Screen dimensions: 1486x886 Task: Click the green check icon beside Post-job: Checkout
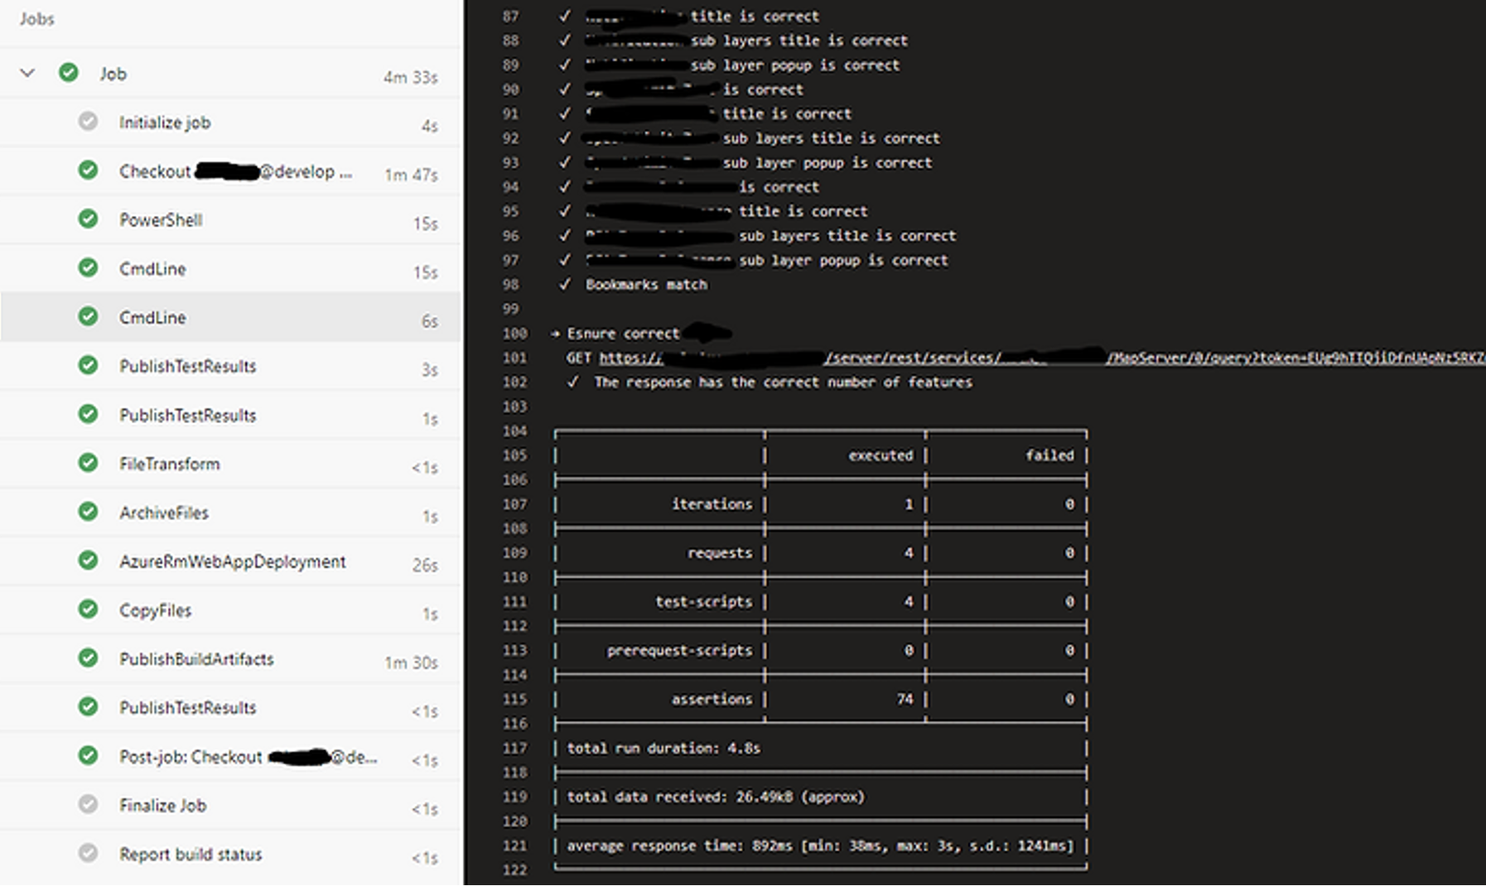(88, 756)
